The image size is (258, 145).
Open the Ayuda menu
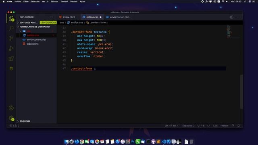pos(82,2)
